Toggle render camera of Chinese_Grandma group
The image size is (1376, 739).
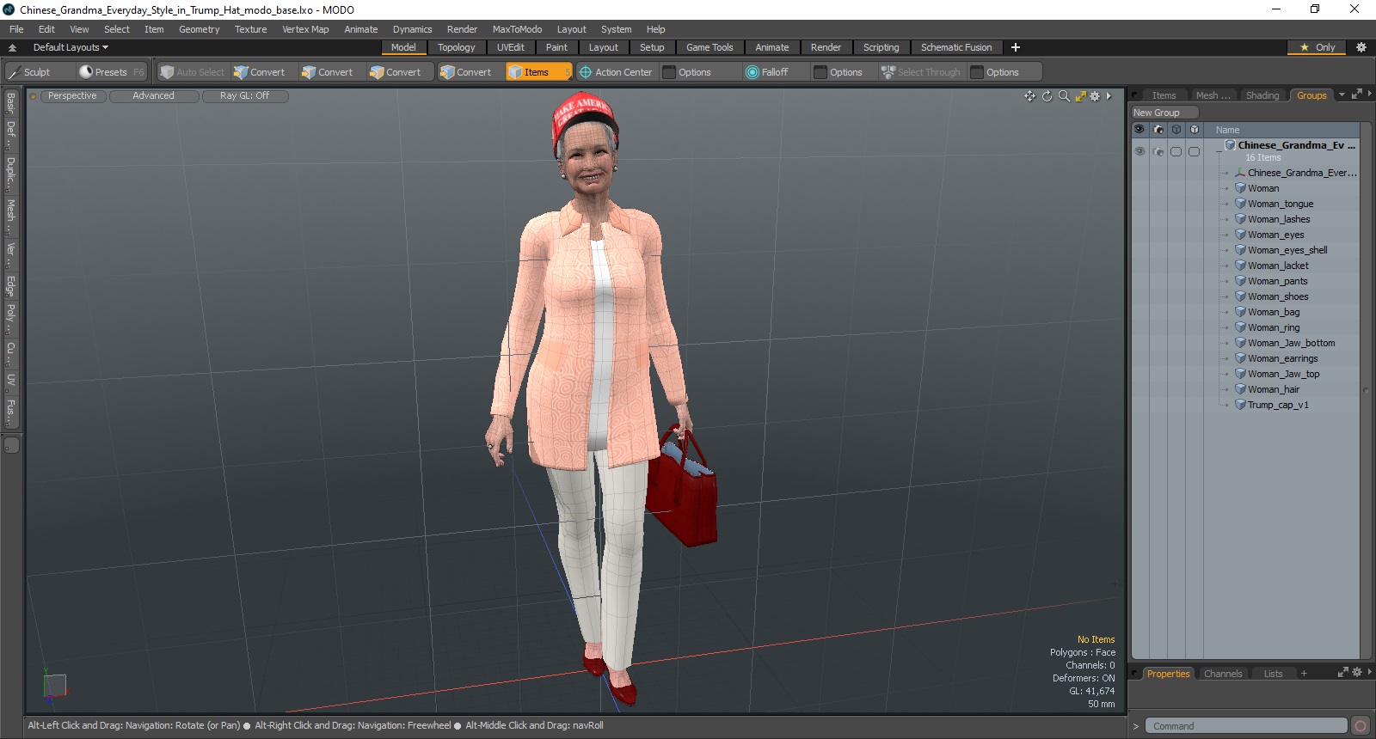[1158, 151]
